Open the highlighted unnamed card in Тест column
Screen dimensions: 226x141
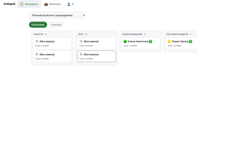click(x=96, y=56)
